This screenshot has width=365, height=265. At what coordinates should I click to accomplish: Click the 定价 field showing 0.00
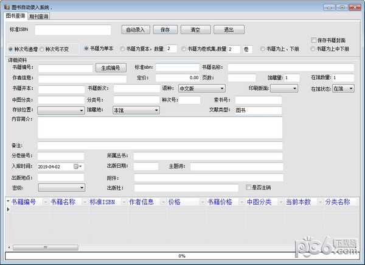pos(178,77)
